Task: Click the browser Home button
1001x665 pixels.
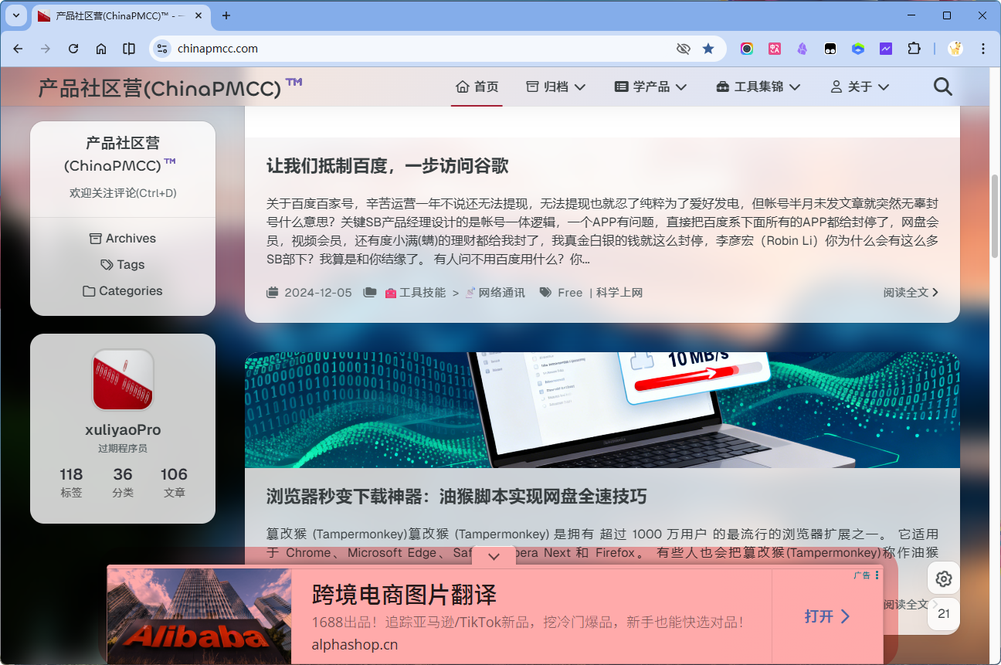Action: (101, 49)
